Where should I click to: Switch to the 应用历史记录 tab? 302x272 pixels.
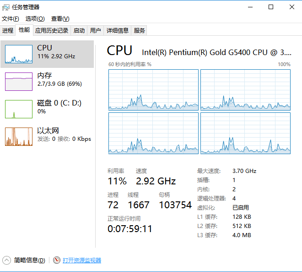point(52,31)
